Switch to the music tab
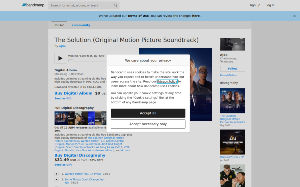Viewport: 300px width, 187px height. point(59,25)
